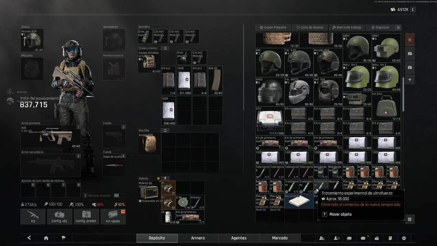Select the AUG 42 magazine in vest
This screenshot has width=437, height=246.
[215, 81]
